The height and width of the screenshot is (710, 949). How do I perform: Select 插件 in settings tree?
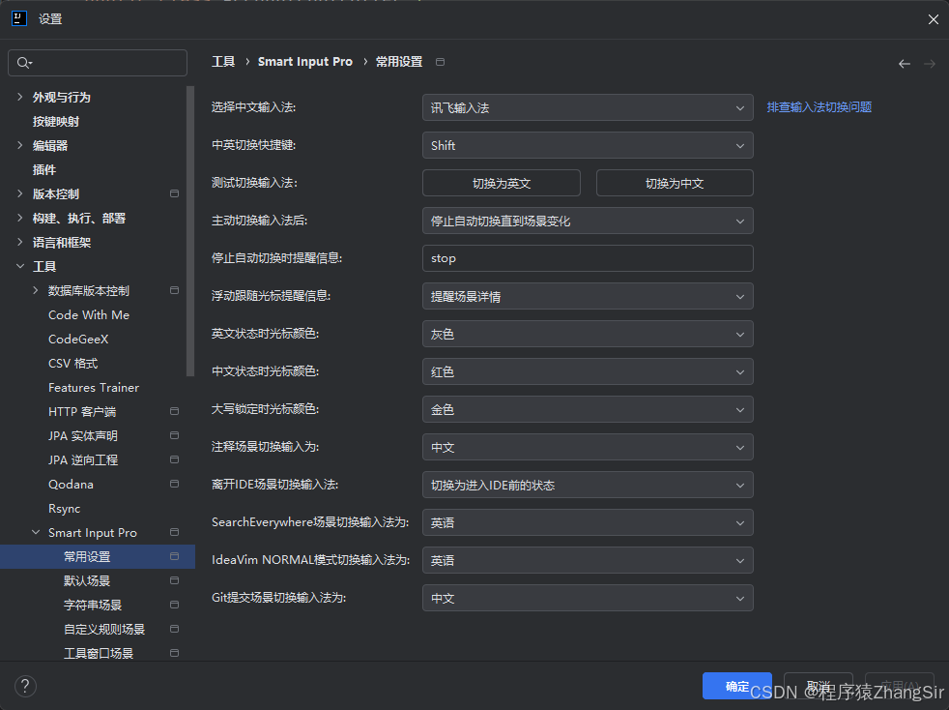tap(44, 169)
